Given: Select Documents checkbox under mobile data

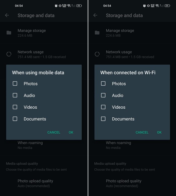Looking at the screenshot, I should [x=15, y=119].
